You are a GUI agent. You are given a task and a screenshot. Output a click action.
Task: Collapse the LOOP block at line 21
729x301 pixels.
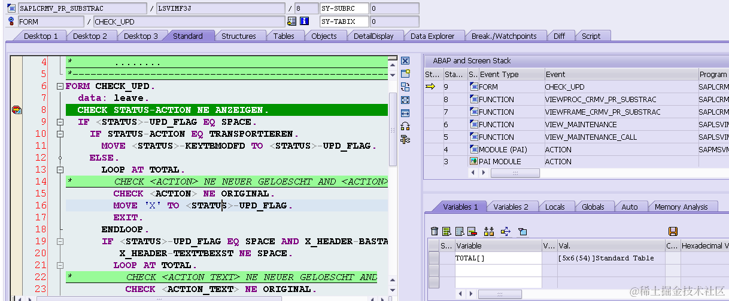point(60,265)
